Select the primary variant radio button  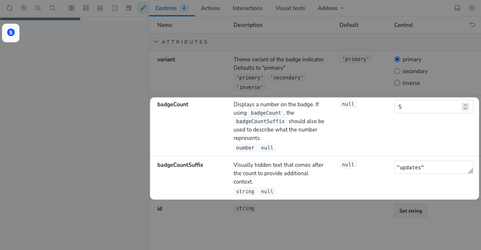(397, 60)
